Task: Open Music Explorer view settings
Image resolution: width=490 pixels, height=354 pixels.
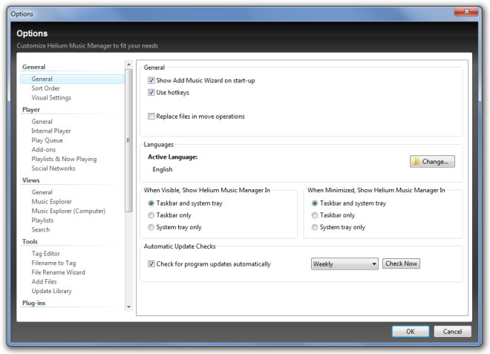Action: pos(51,201)
